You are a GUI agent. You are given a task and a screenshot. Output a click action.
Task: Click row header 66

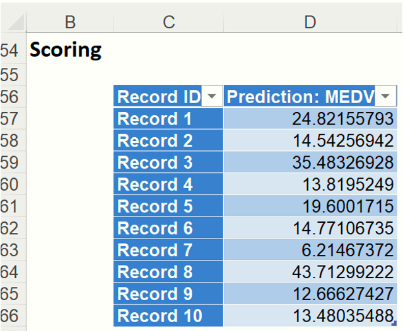tap(11, 316)
